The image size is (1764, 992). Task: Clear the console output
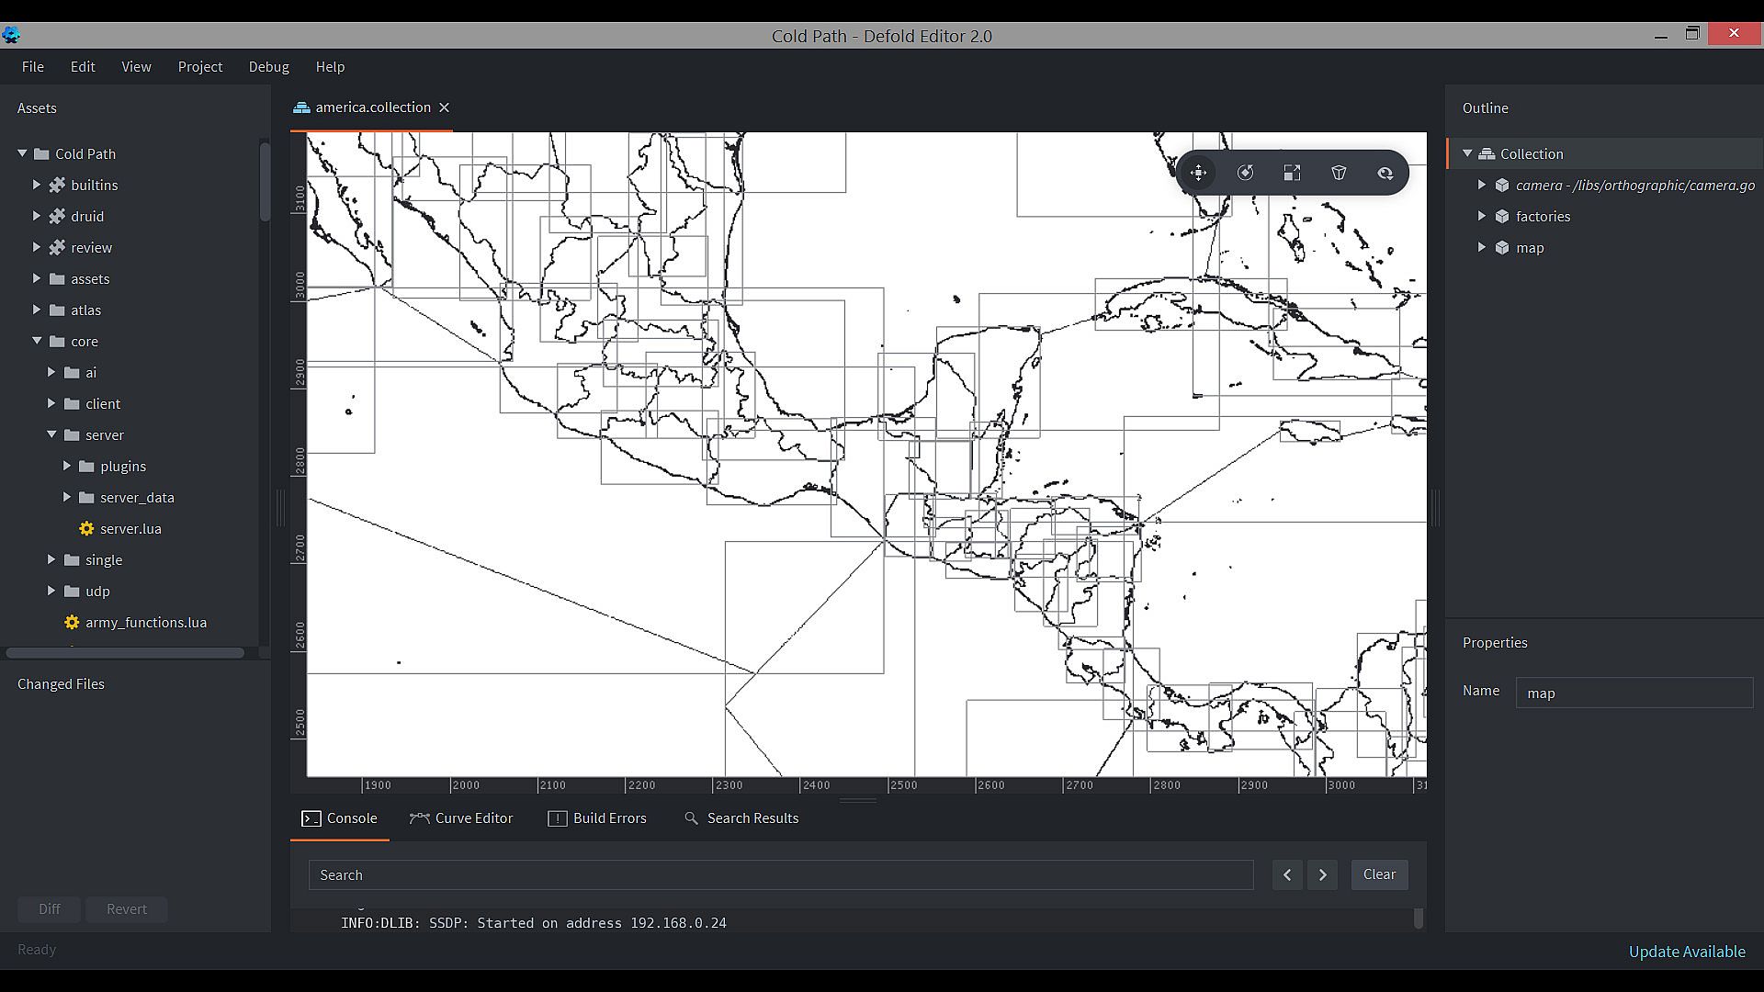pyautogui.click(x=1378, y=874)
